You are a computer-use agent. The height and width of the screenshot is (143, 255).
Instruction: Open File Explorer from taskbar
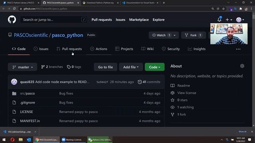point(21,139)
